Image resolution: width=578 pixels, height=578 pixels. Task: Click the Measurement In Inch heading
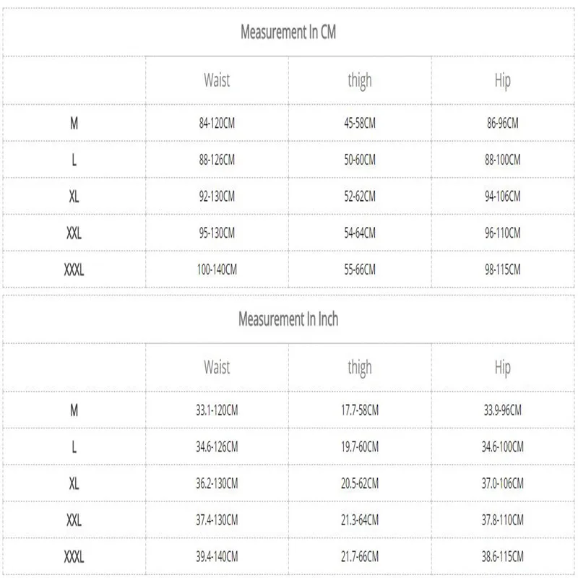coord(288,319)
